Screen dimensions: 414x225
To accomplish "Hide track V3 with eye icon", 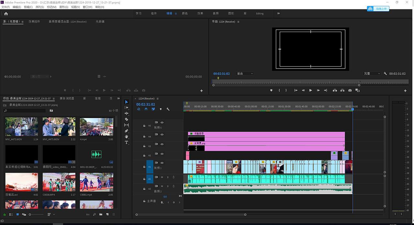I will coord(162,144).
